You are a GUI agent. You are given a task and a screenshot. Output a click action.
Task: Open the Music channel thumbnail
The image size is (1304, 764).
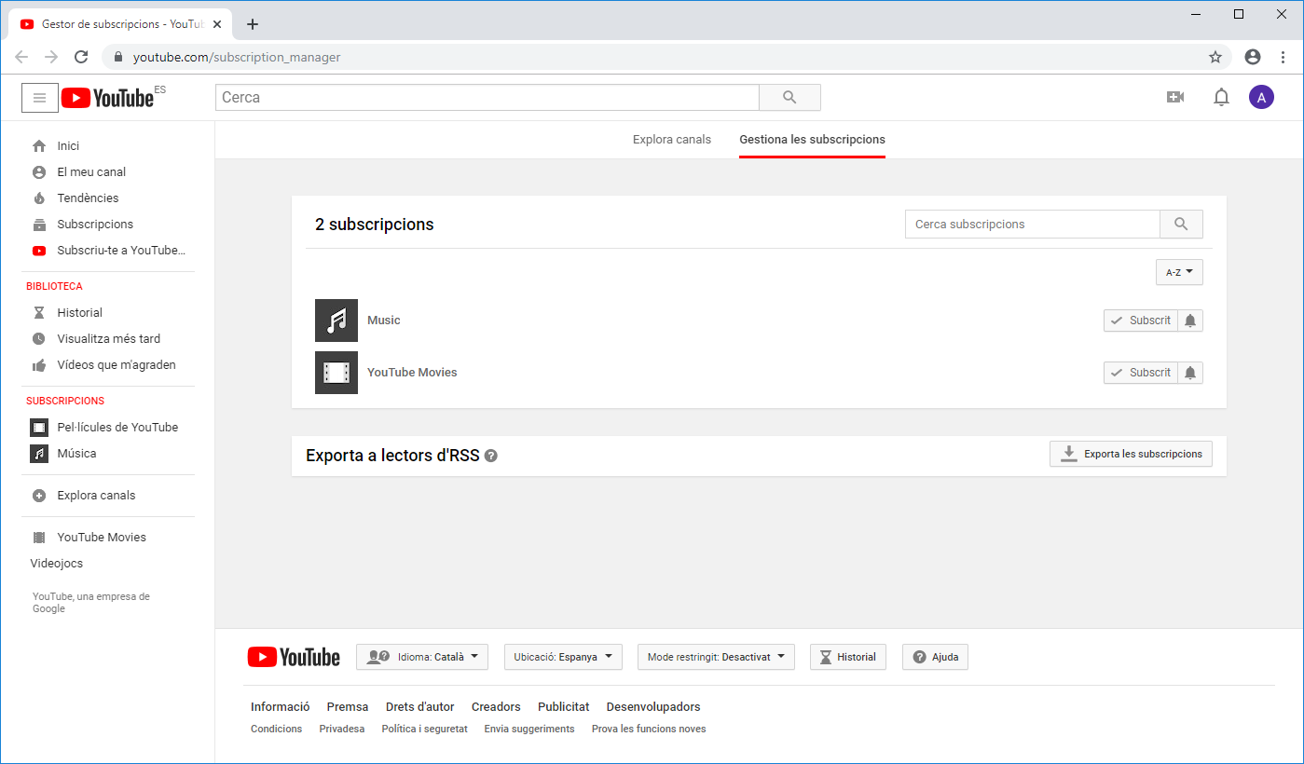pyautogui.click(x=336, y=321)
